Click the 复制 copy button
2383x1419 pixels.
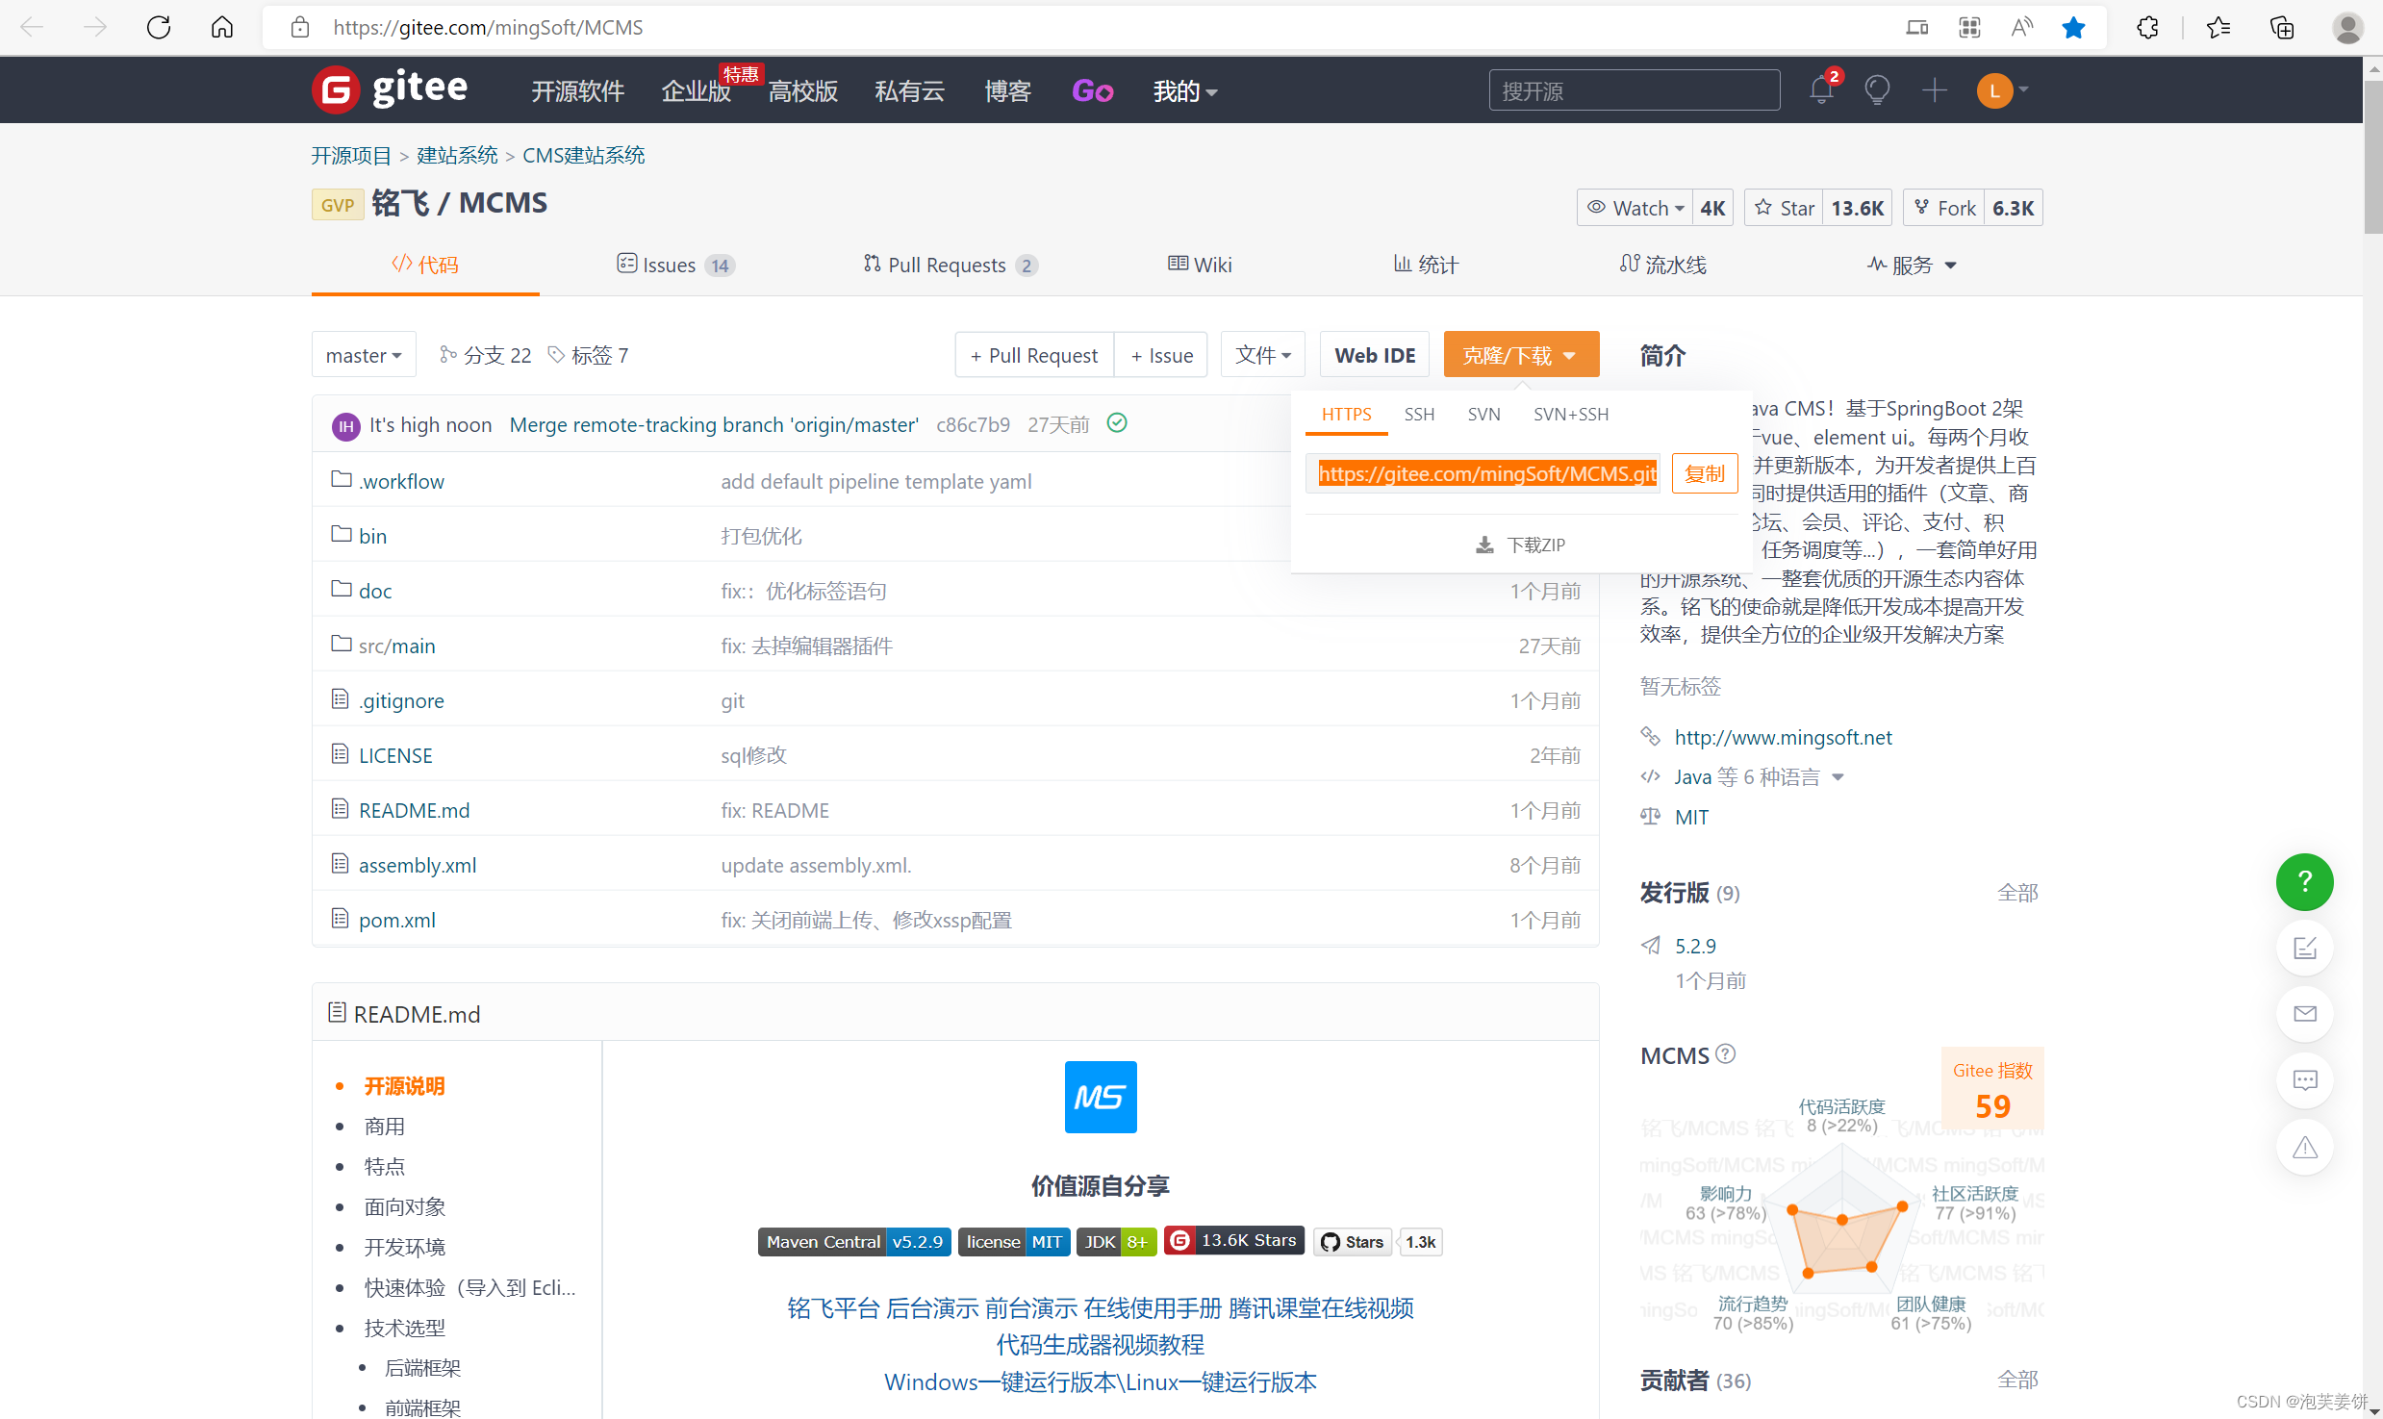click(x=1704, y=472)
